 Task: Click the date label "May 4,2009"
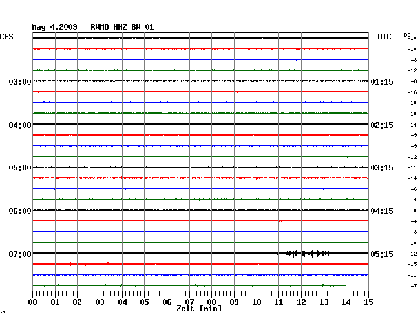point(55,27)
